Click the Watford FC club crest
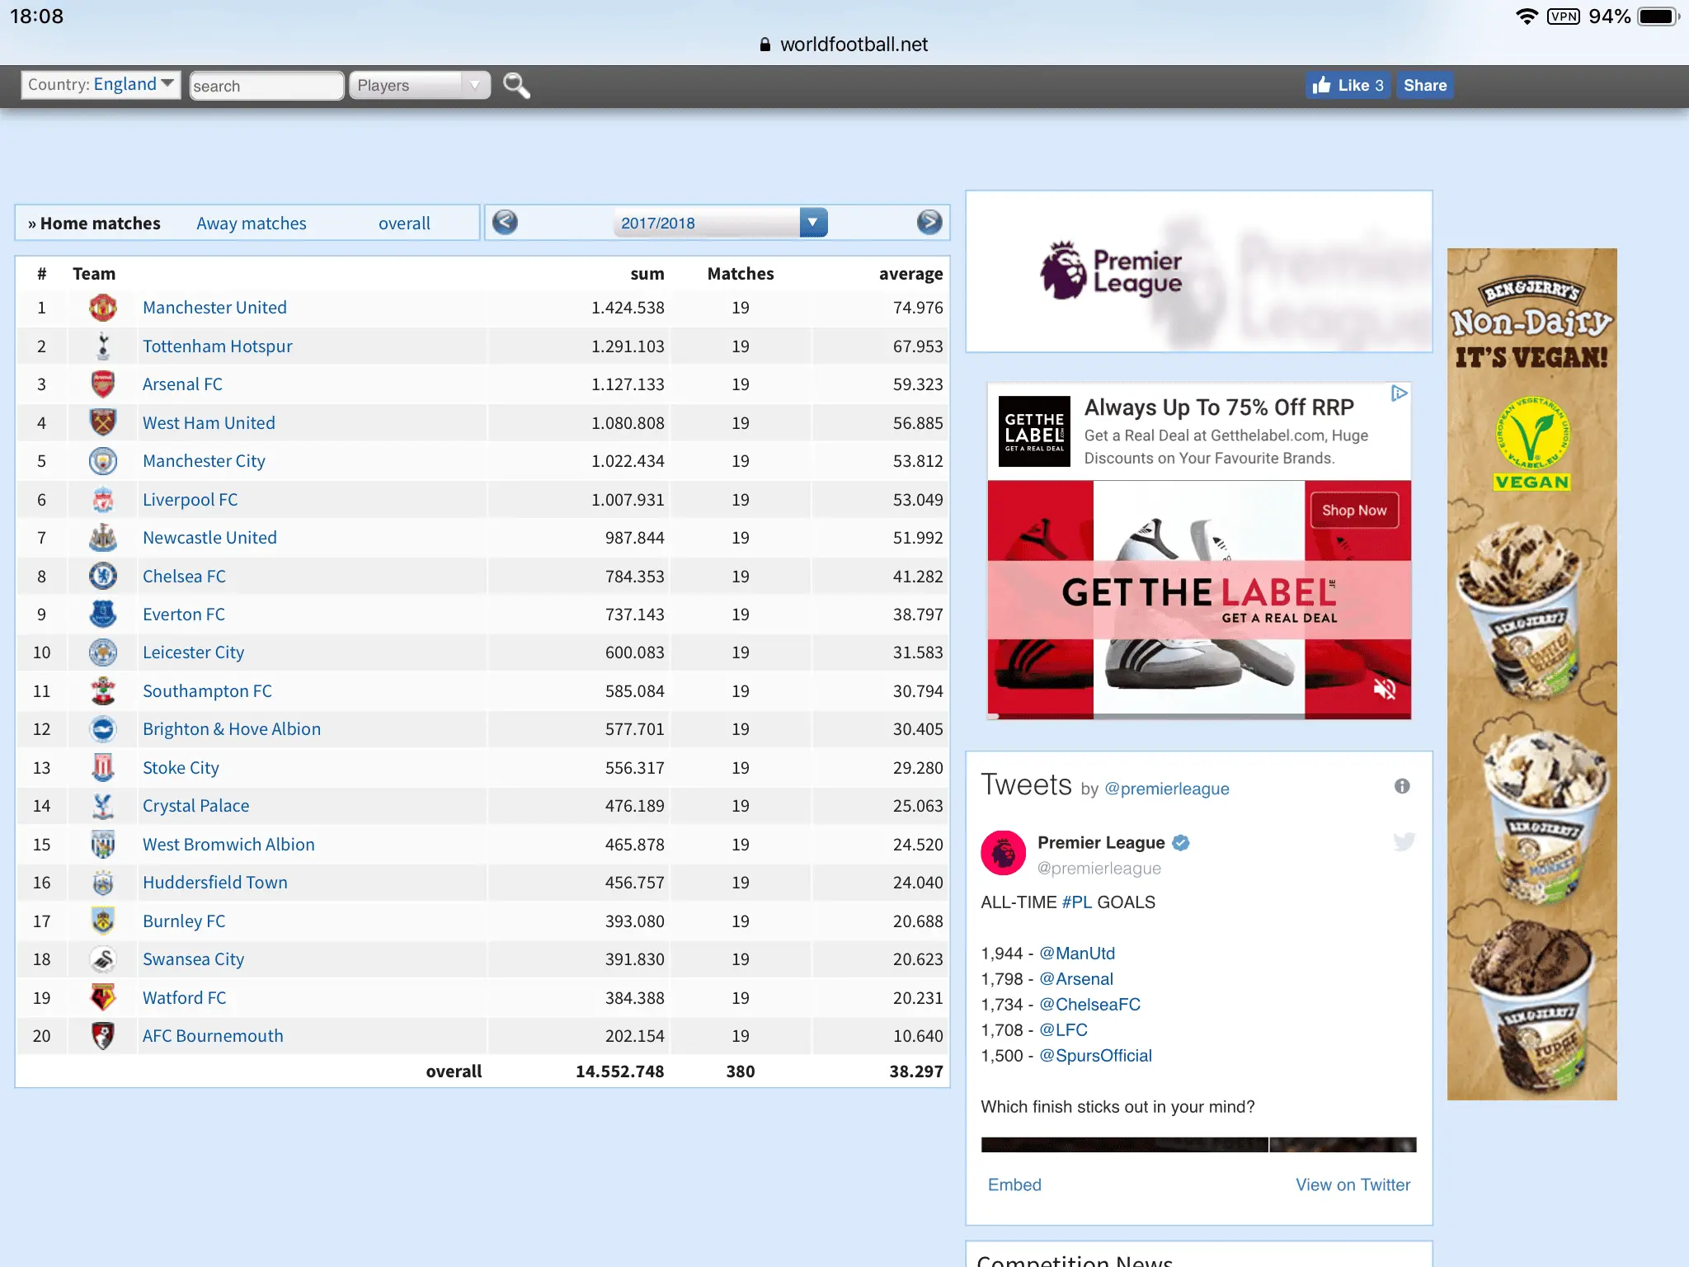This screenshot has height=1267, width=1689. [x=103, y=997]
